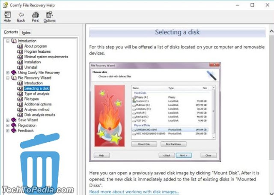
Task: Select the Save Wizard tree item
Action: pos(28,120)
